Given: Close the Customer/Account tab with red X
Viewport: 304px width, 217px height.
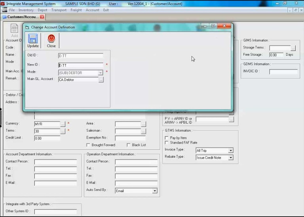Looking at the screenshot, I should (42, 17).
